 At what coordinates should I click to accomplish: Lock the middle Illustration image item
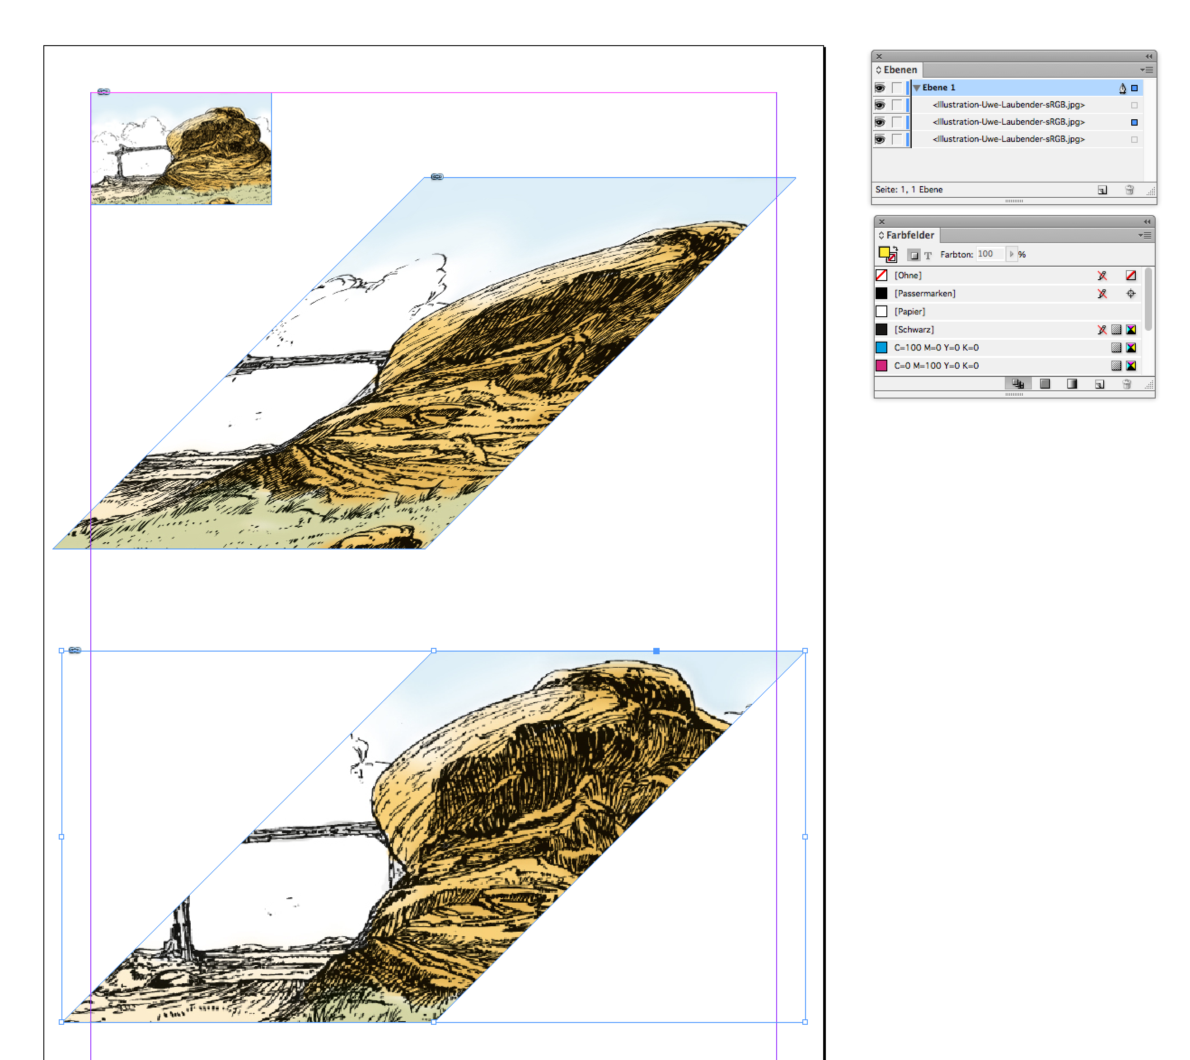click(897, 122)
